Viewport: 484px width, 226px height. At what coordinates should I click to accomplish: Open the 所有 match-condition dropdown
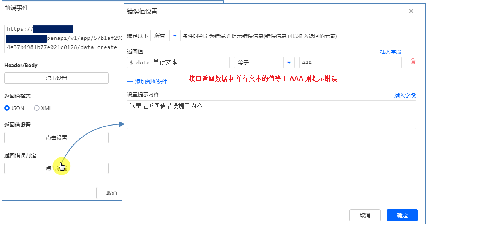tap(175, 36)
